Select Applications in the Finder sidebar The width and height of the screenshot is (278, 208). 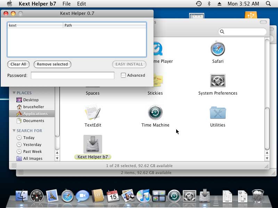[32, 114]
